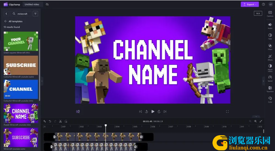Click the cloud sync off icon
Image resolution: width=275 pixels, height=151 pixels.
point(47,4)
